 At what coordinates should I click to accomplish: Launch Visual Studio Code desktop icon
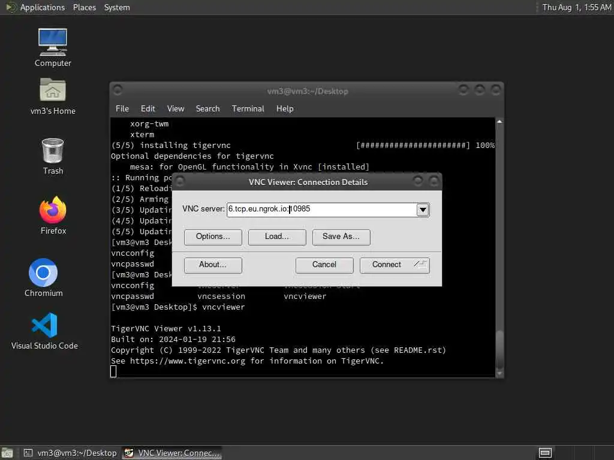click(x=44, y=331)
